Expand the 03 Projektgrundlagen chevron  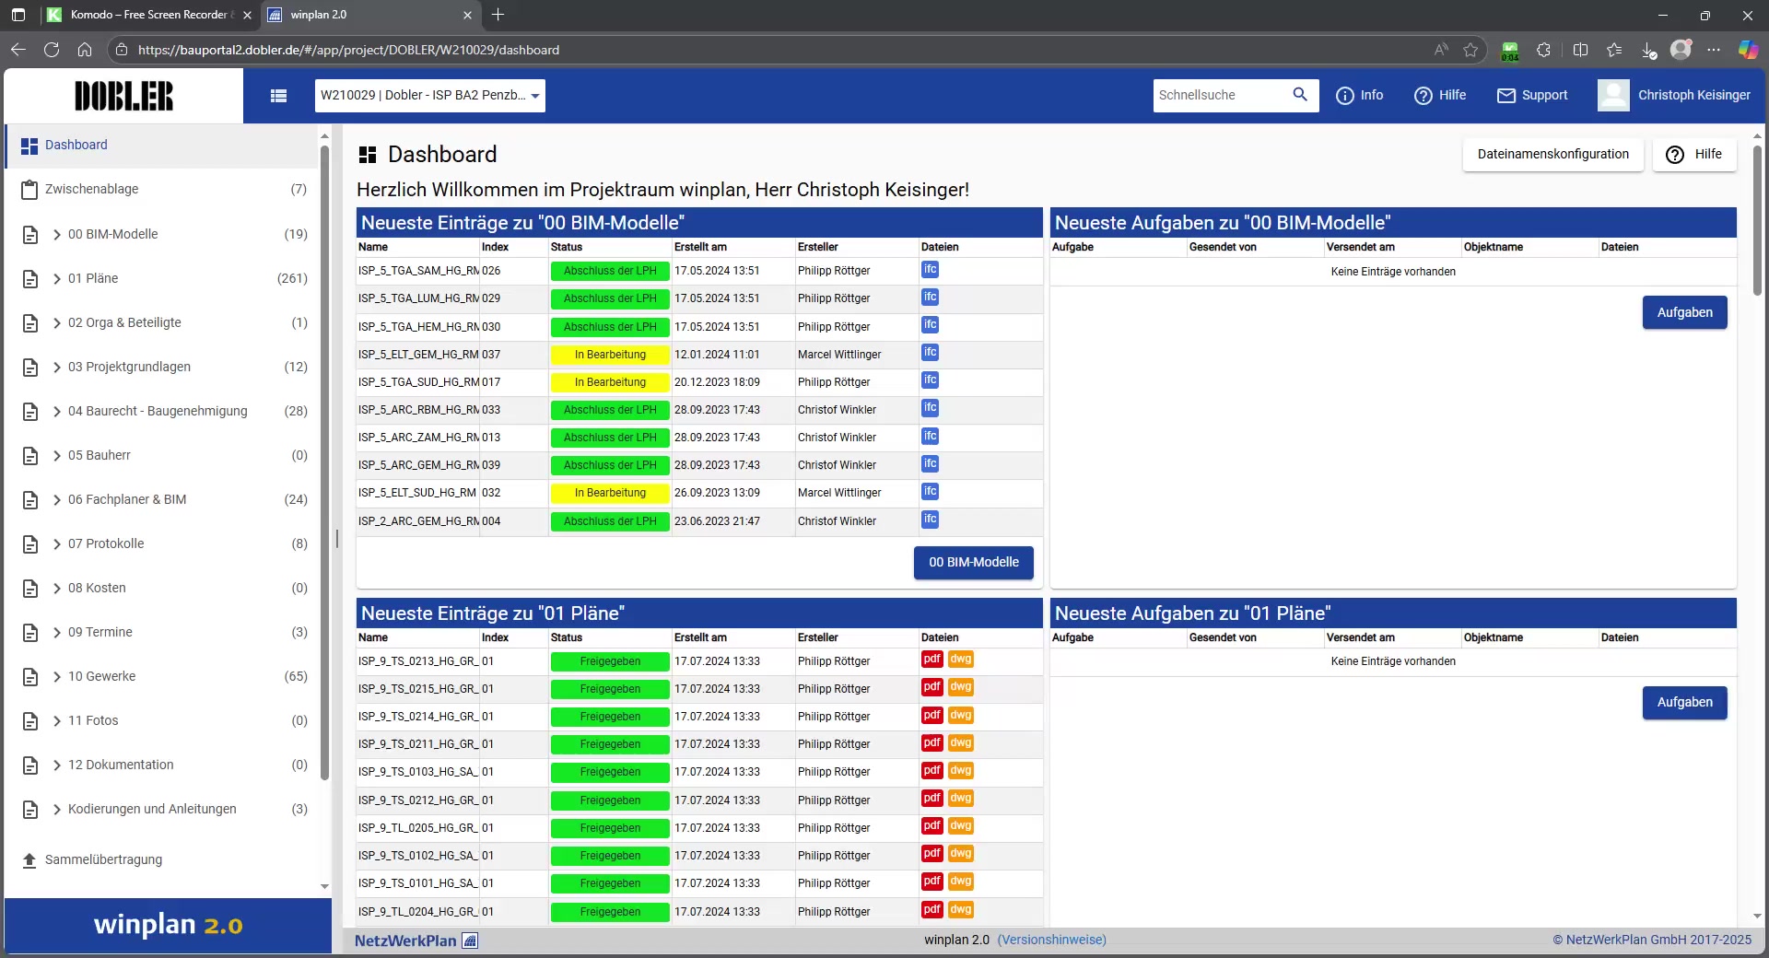coord(57,367)
